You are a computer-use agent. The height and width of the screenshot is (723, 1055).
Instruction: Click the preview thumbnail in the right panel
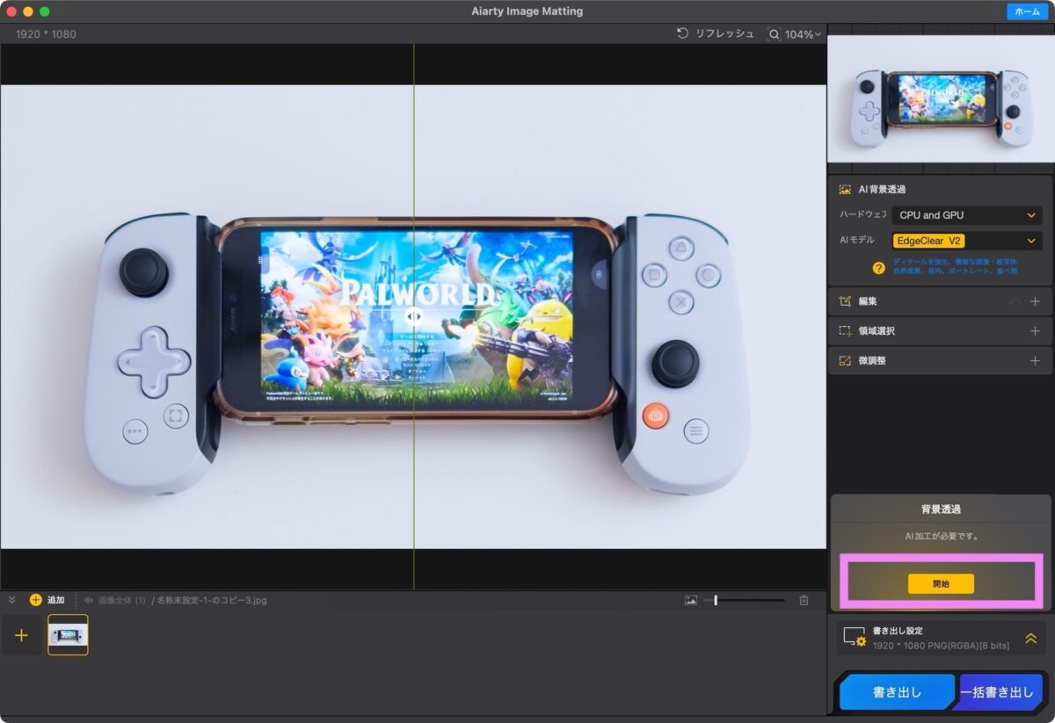point(941,98)
